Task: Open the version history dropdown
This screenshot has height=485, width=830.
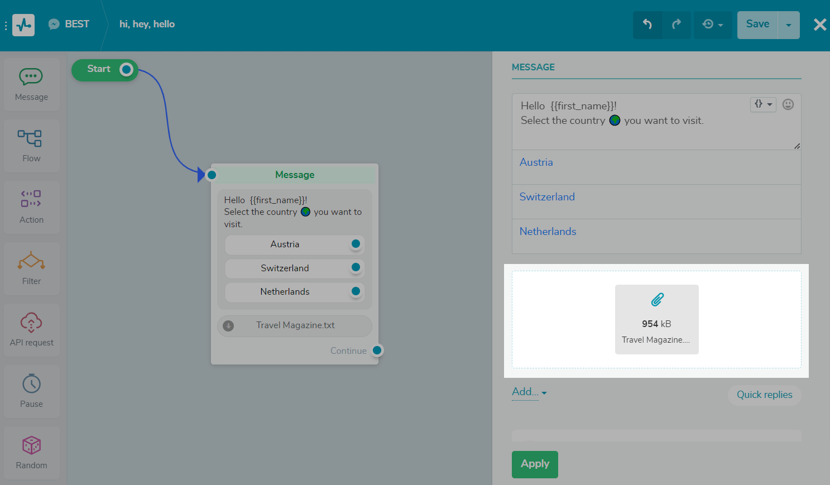Action: click(713, 25)
